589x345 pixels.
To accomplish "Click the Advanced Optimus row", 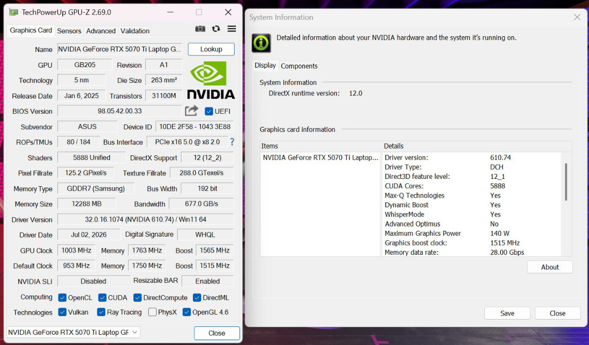I will (x=472, y=224).
